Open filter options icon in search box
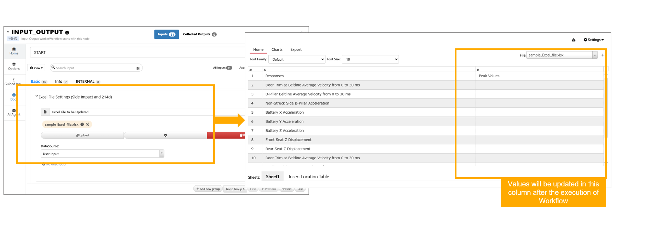 (138, 68)
